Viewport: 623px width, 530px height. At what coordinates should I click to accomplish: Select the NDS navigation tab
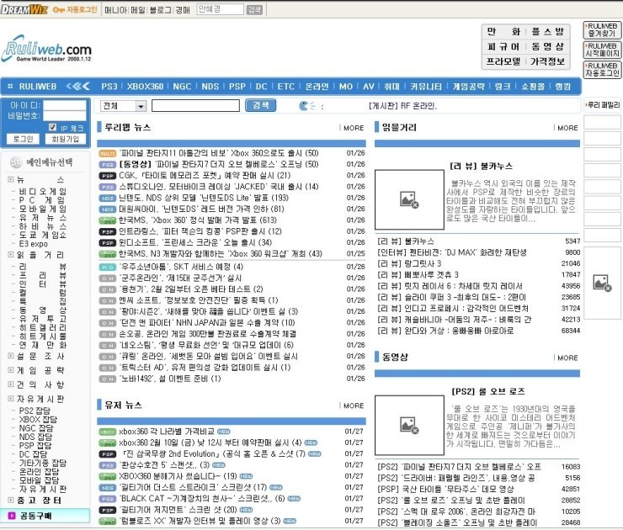pos(210,87)
